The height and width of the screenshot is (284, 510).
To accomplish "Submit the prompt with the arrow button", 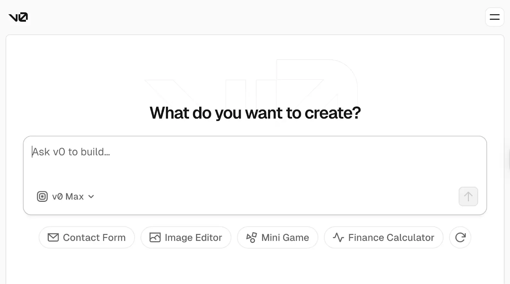I will point(468,197).
